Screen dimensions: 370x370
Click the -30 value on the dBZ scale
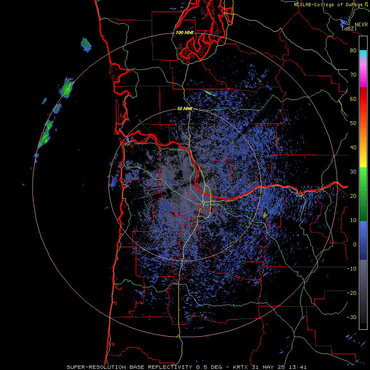pyautogui.click(x=351, y=317)
